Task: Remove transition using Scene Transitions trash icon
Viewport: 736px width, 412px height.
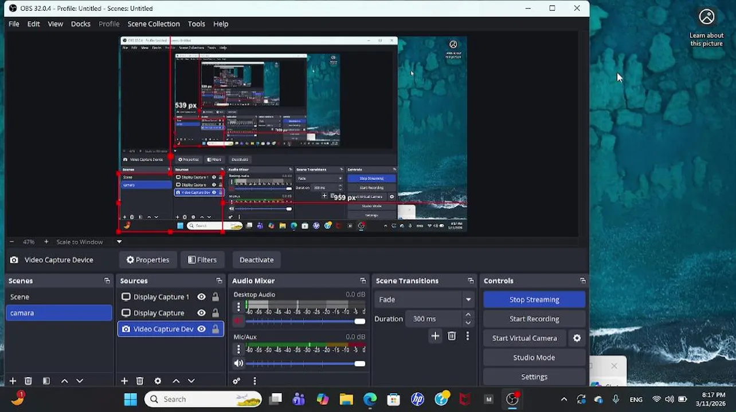Action: 452,336
